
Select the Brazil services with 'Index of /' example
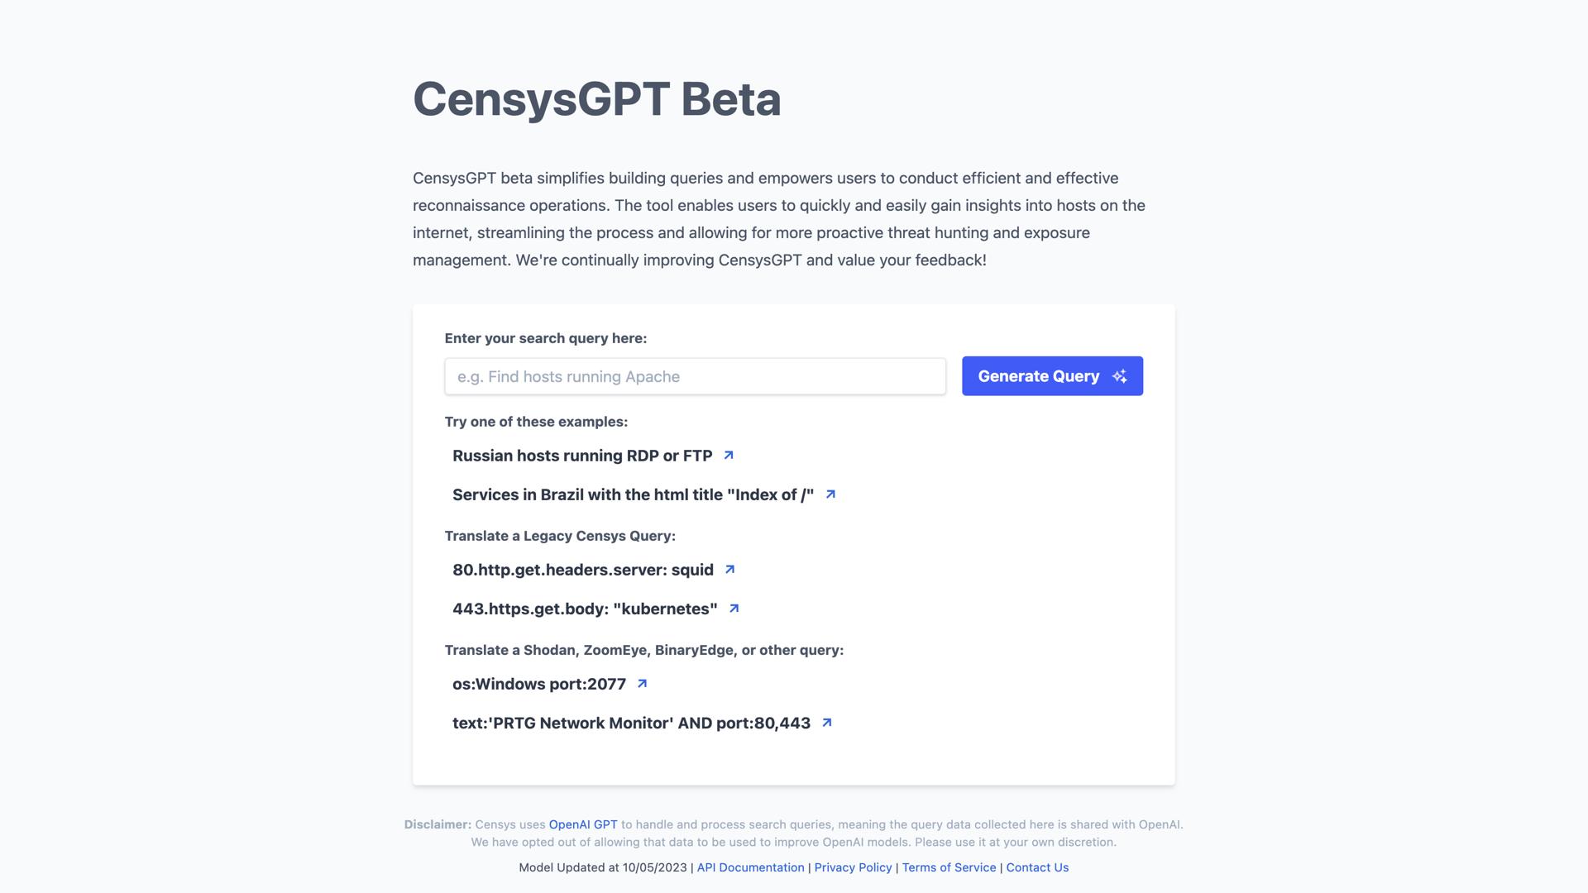coord(633,494)
